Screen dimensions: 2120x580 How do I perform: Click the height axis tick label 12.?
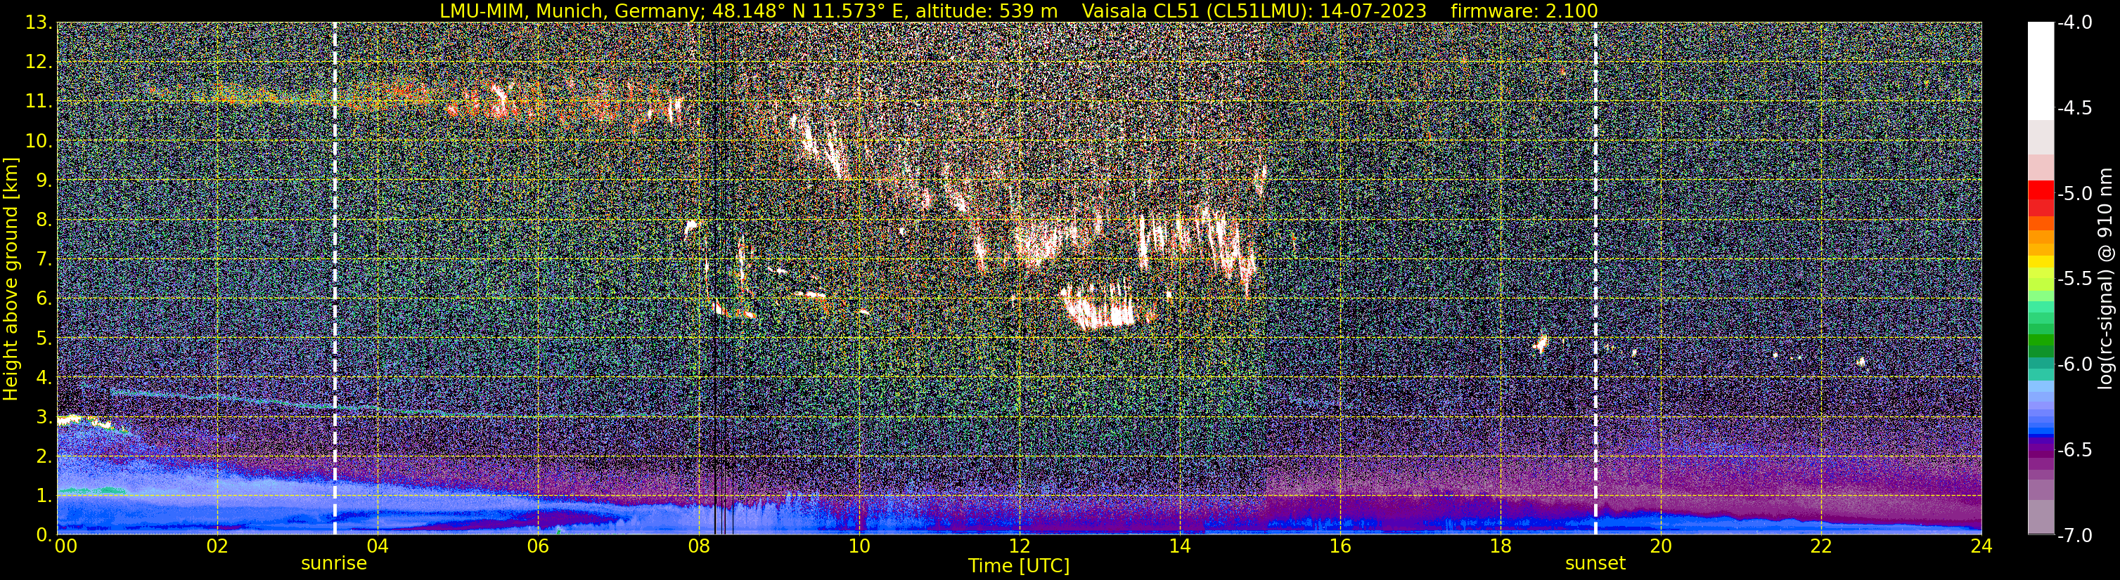38,62
